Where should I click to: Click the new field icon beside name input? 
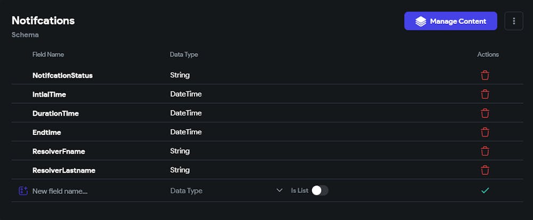pyautogui.click(x=23, y=191)
